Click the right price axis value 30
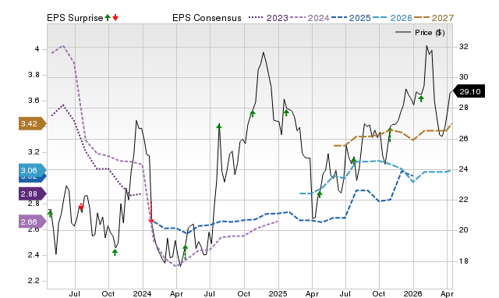Screen dimensions: 499x298 464,77
